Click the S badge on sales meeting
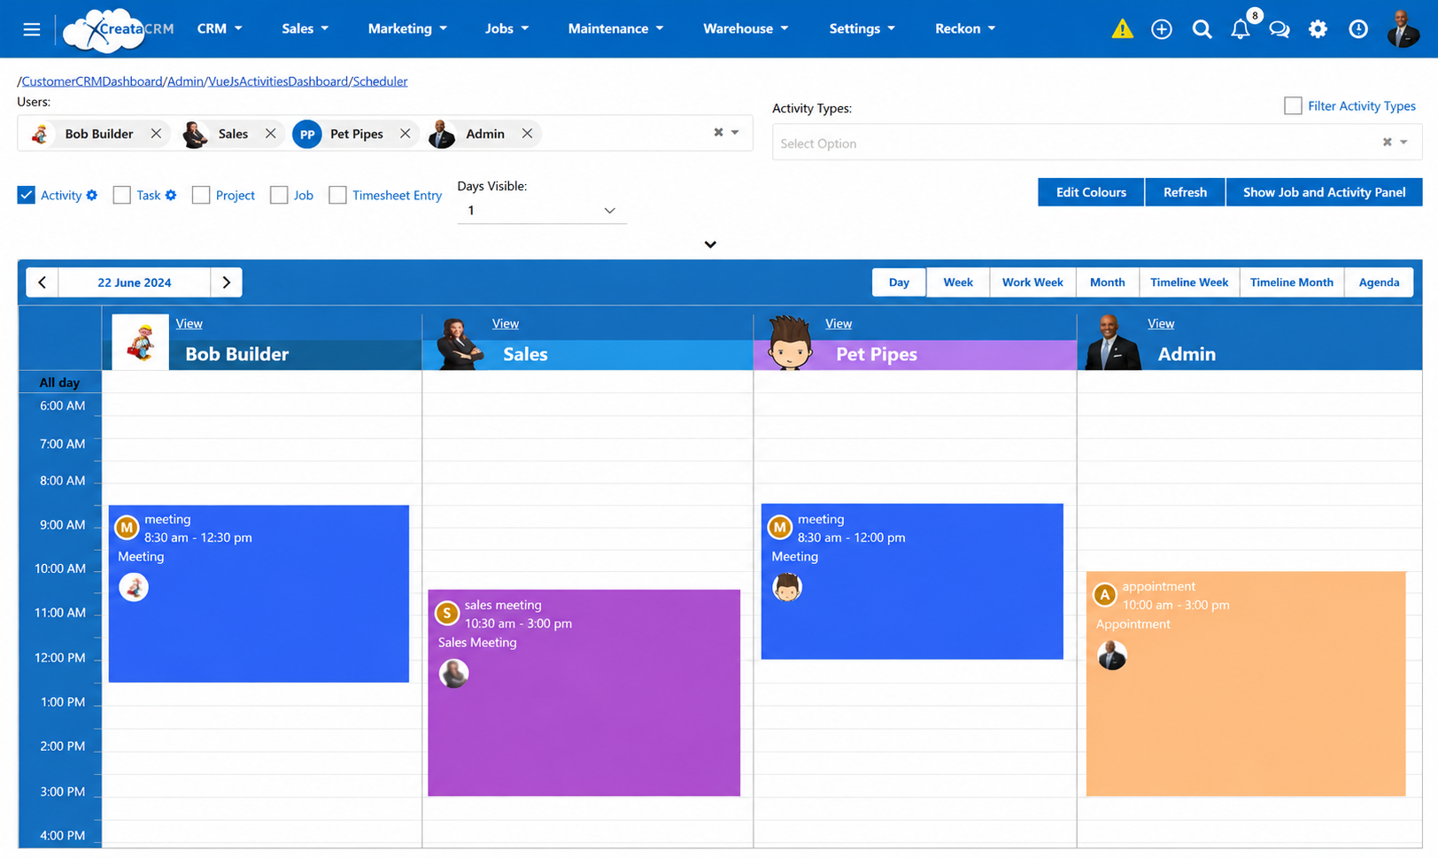 click(447, 612)
